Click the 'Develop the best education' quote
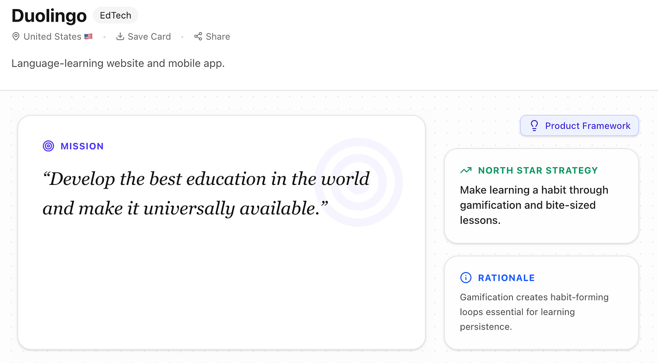This screenshot has width=658, height=363. 206,193
